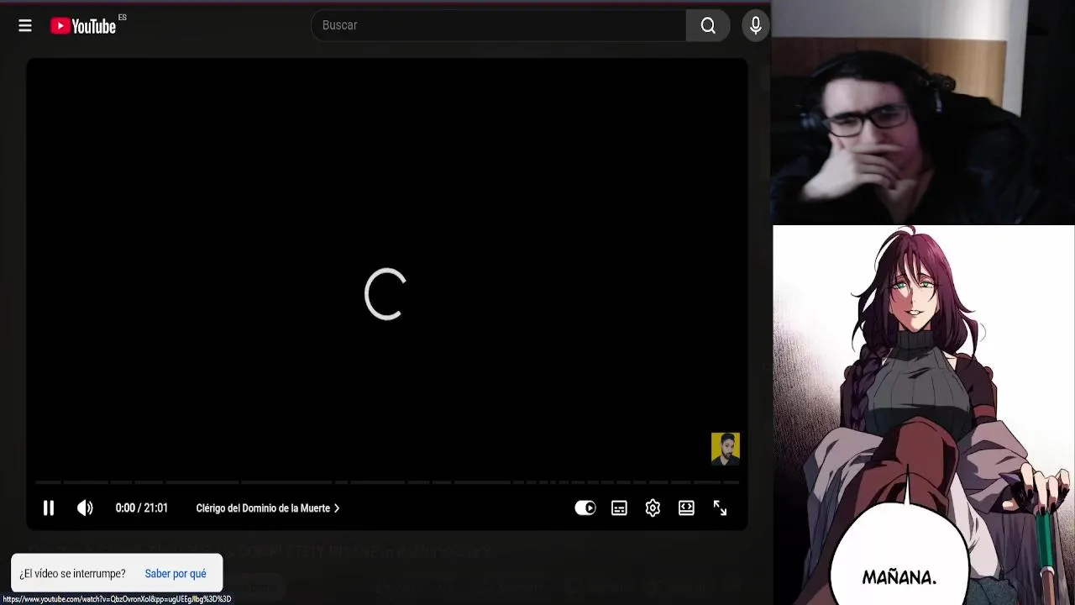Turn on subtitles with captions icon

[619, 508]
